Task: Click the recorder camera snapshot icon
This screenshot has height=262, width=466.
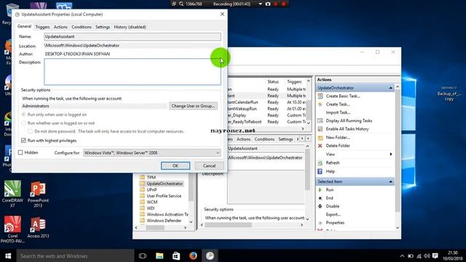Action: pos(268,4)
